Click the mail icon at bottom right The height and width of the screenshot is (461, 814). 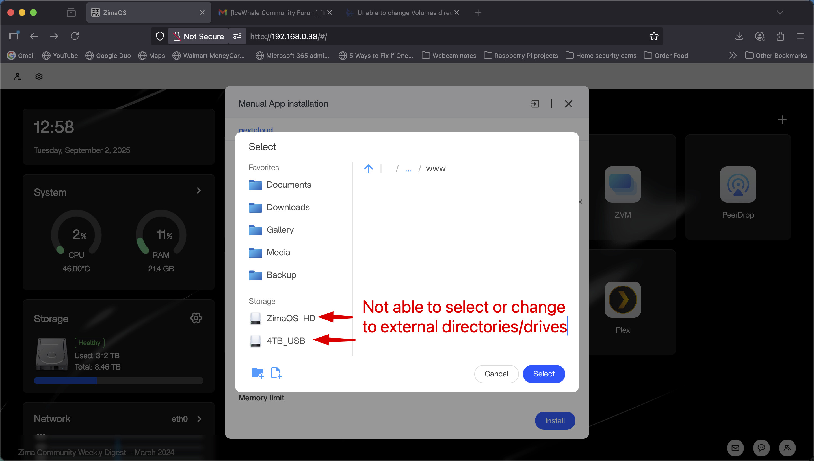click(735, 448)
